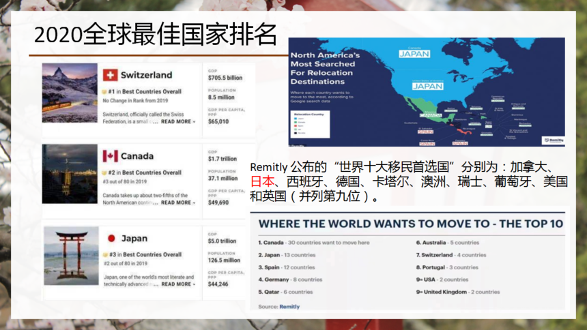Click the Canada maple leaf flag icon
The width and height of the screenshot is (587, 330).
(x=110, y=156)
